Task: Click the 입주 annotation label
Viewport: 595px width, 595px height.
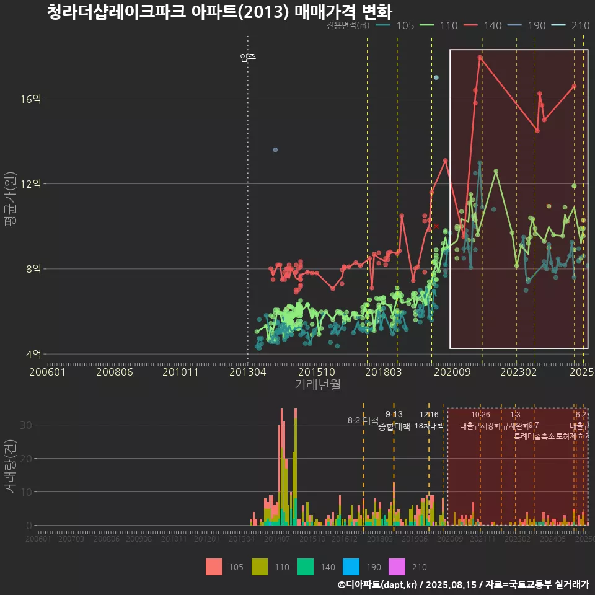Action: pyautogui.click(x=248, y=58)
